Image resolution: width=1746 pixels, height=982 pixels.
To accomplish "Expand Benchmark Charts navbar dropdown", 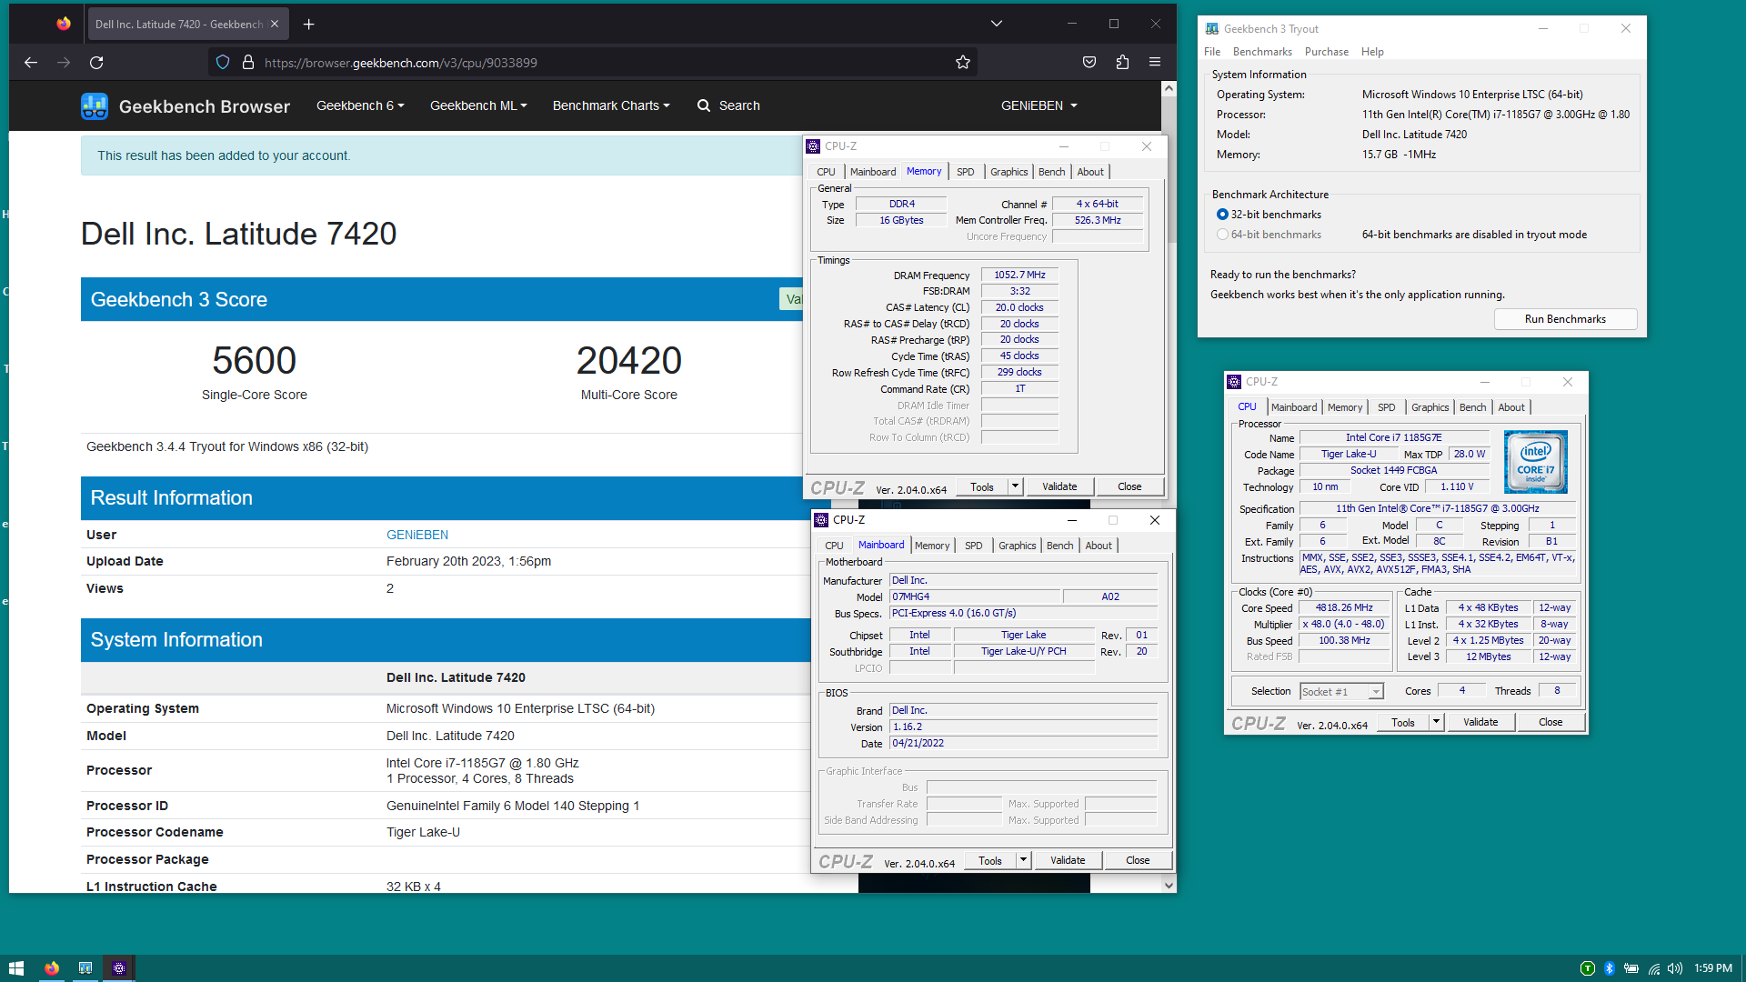I will coord(611,105).
